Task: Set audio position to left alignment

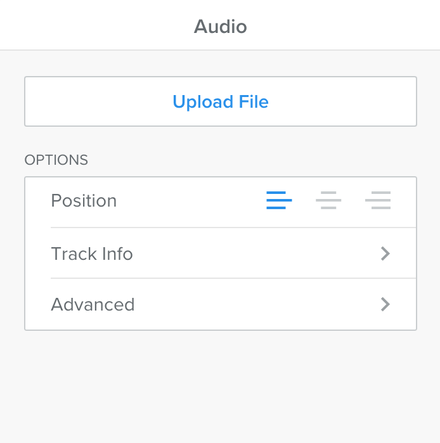Action: tap(279, 201)
